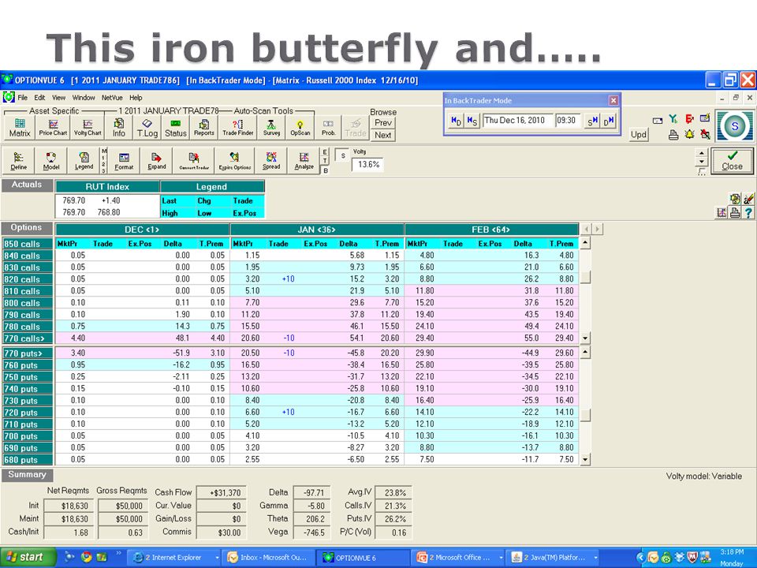Screen dimensions: 757x568
Task: Open the Legend toolbar button
Action: coord(84,161)
